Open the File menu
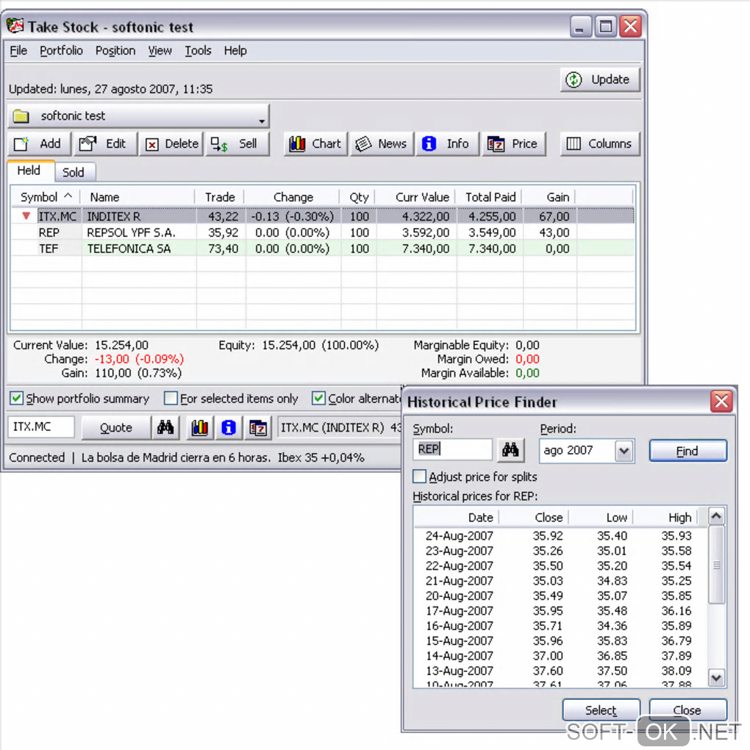The width and height of the screenshot is (750, 750). click(x=18, y=50)
